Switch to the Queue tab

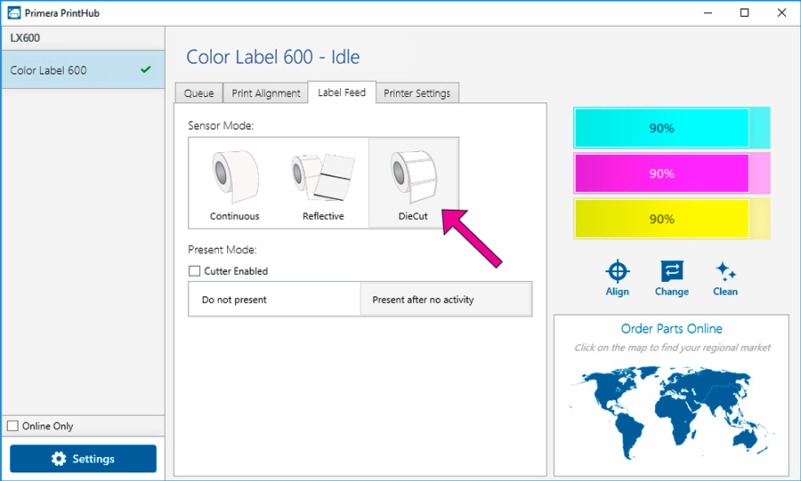[198, 93]
